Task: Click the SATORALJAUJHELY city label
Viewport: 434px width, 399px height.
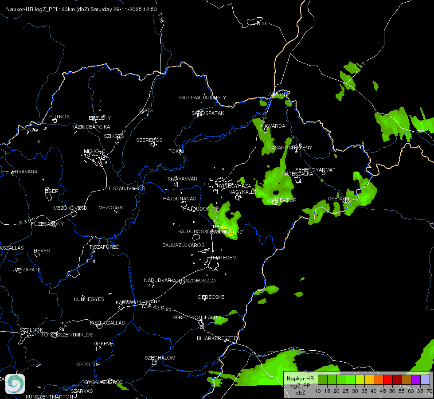Action: pos(203,98)
